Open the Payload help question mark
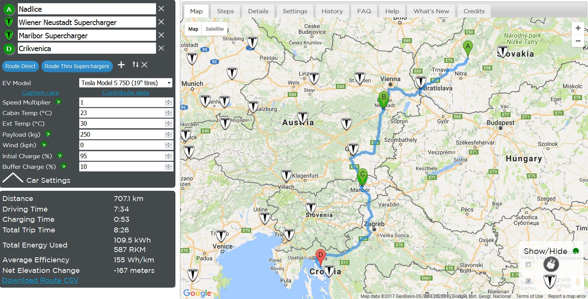 (x=48, y=134)
